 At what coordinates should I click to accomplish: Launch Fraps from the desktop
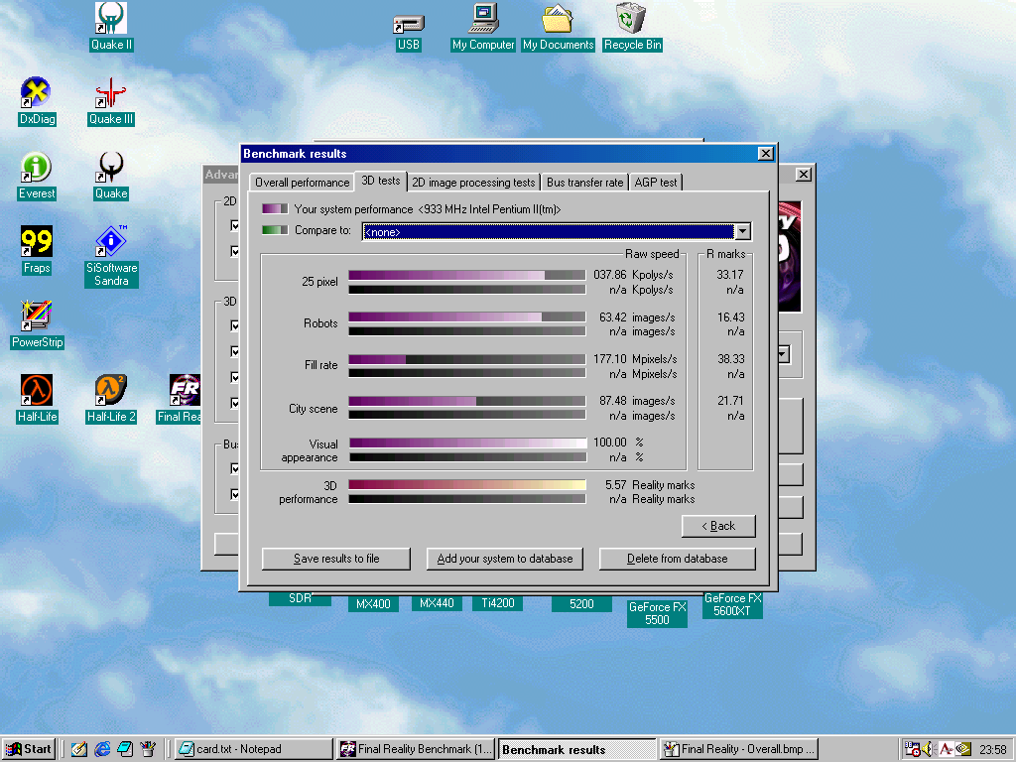click(37, 242)
